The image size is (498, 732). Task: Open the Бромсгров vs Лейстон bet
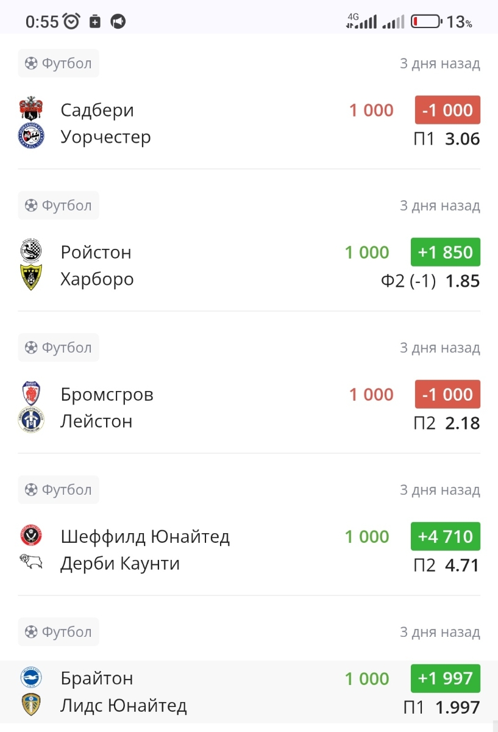click(x=183, y=407)
